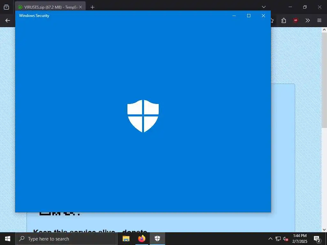Maximize the Windows Security window

248,16
